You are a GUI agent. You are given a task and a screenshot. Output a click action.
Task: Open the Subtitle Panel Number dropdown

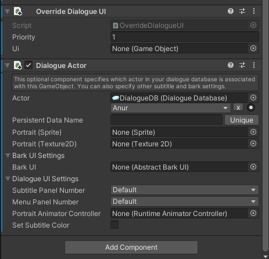click(185, 190)
